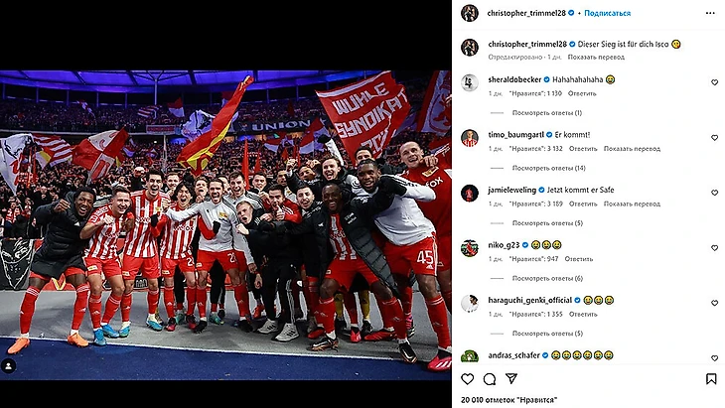Screen dimensions: 725x408
Task: Like jamieleweling's comment with heart
Action: pyautogui.click(x=714, y=193)
